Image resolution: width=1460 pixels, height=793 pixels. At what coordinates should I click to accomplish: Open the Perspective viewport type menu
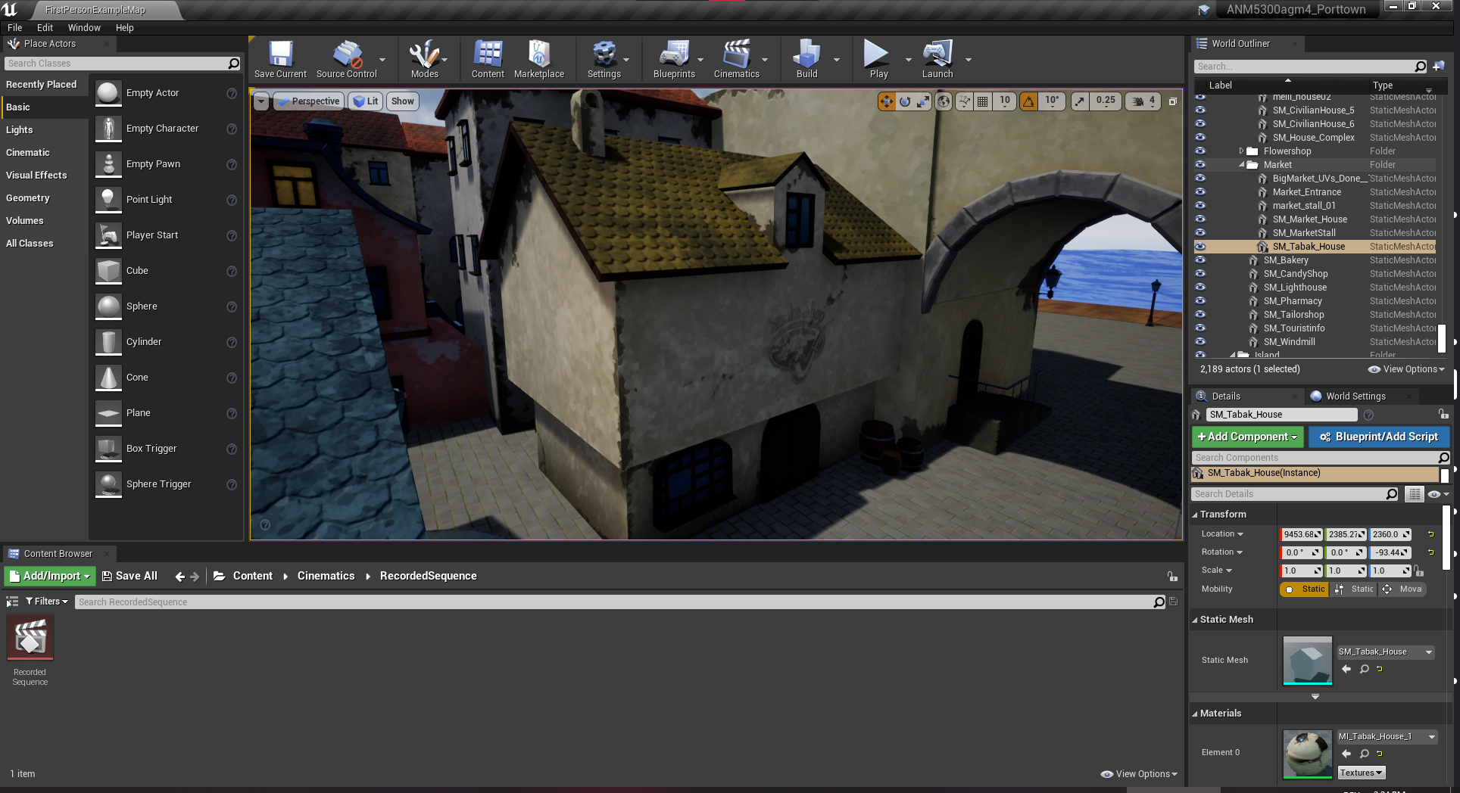click(x=310, y=101)
